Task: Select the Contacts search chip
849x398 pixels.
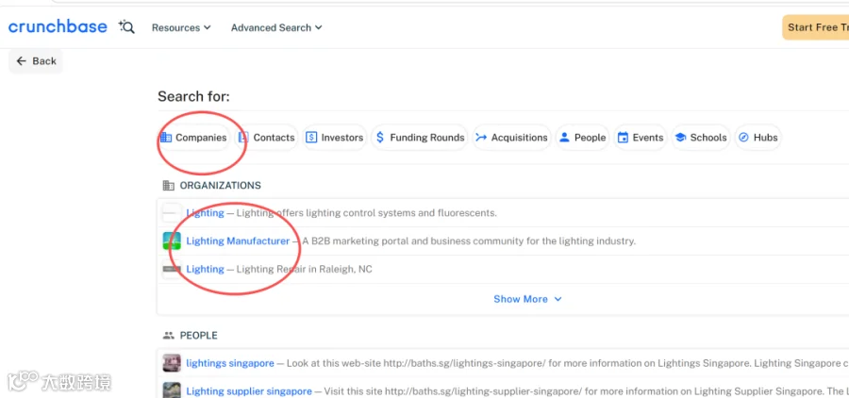Action: [267, 138]
